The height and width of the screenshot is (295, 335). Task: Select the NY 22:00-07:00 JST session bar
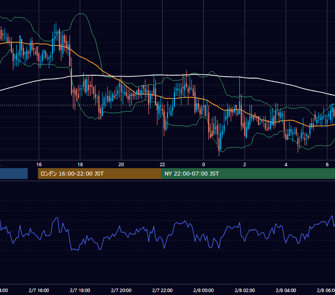click(x=248, y=174)
